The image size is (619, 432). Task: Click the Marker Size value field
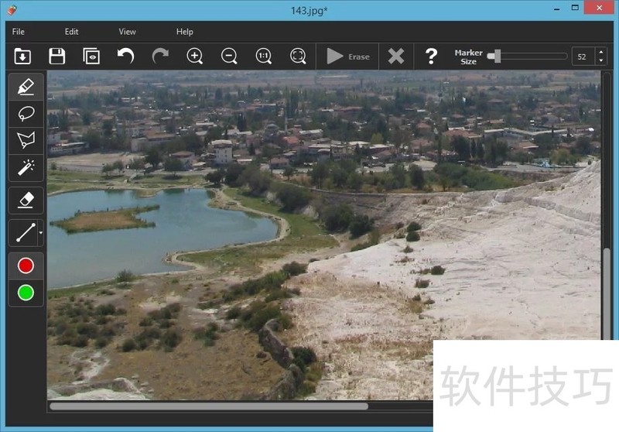click(x=583, y=56)
